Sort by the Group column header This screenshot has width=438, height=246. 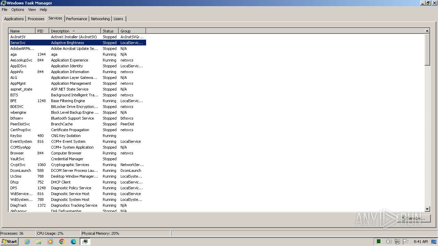click(x=132, y=31)
